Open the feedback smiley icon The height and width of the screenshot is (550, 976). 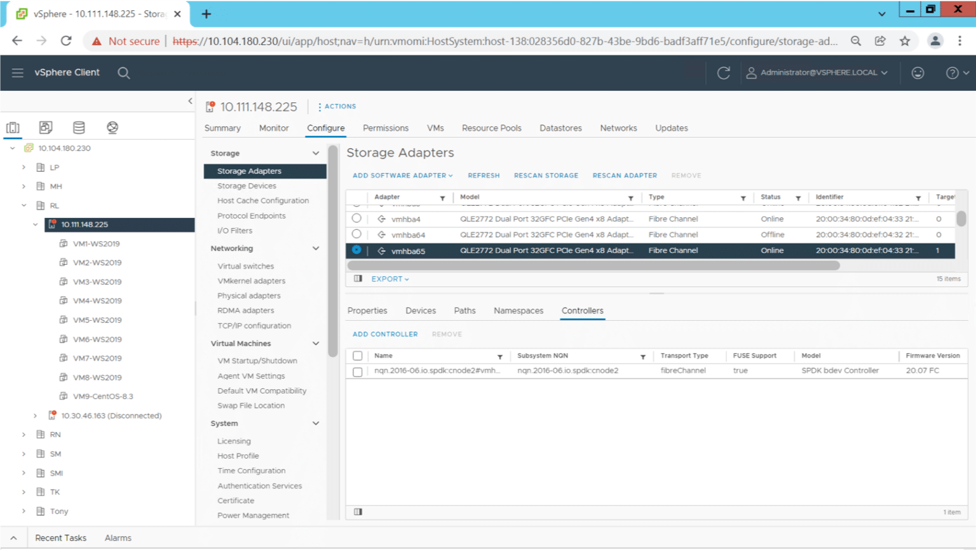(918, 73)
